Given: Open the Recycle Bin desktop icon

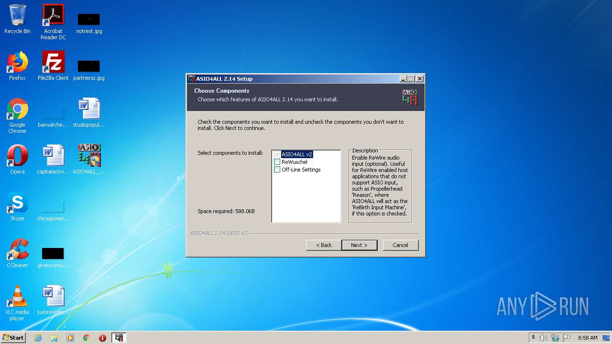Looking at the screenshot, I should click(17, 19).
